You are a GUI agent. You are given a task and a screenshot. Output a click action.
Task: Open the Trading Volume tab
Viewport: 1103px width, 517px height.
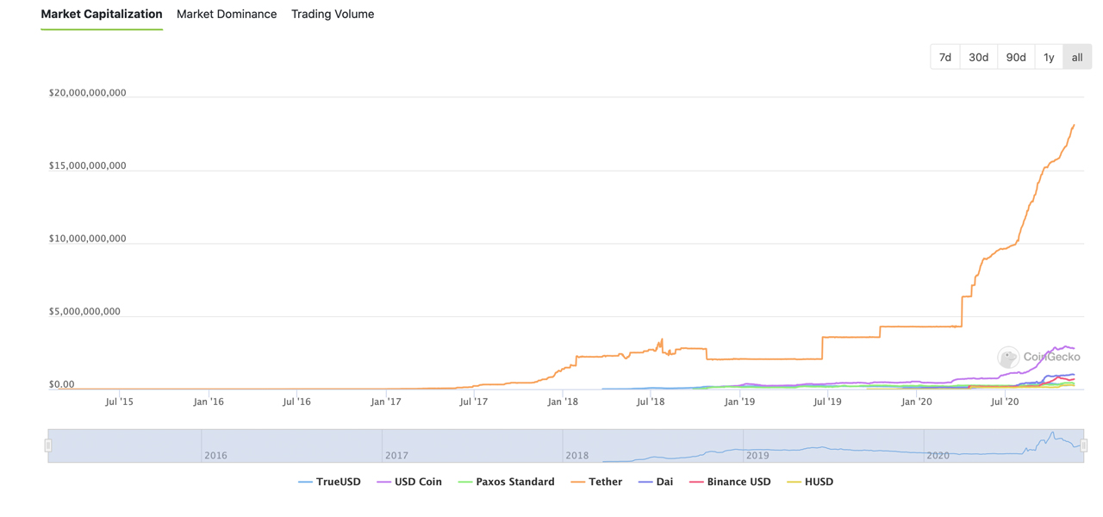[333, 14]
